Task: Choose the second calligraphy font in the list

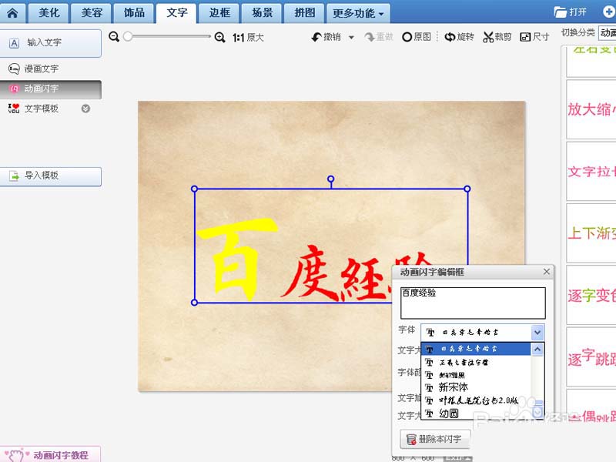Action: (476, 362)
